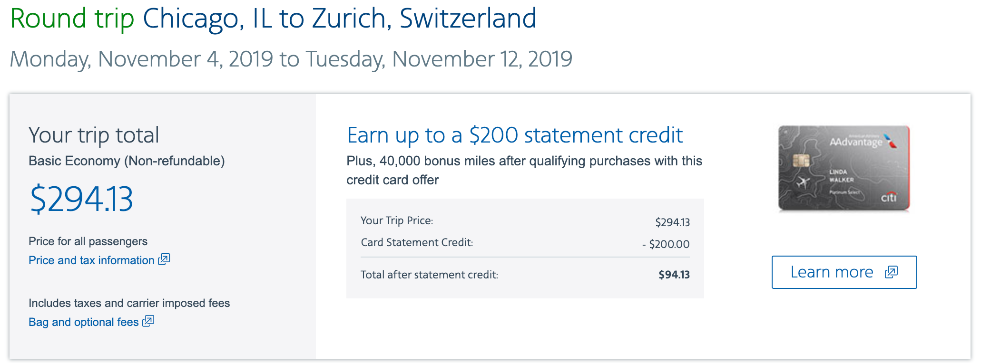
Task: Click the airplane emblem on the credit card
Action: click(x=803, y=181)
